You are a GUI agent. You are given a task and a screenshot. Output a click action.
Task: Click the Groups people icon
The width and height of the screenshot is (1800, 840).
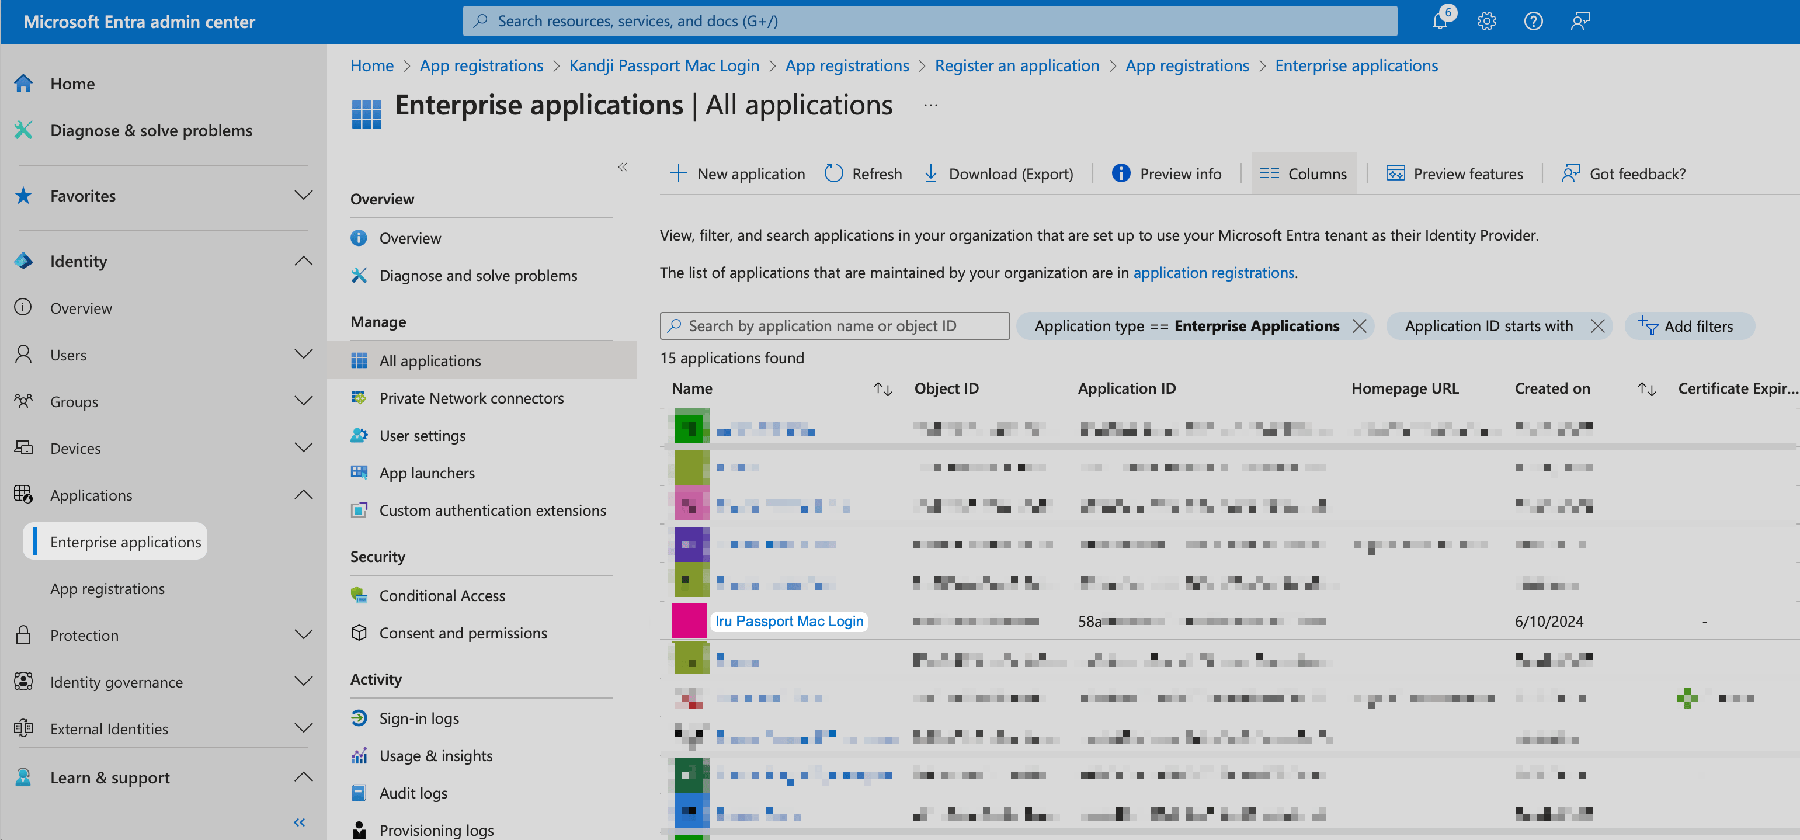tap(24, 401)
